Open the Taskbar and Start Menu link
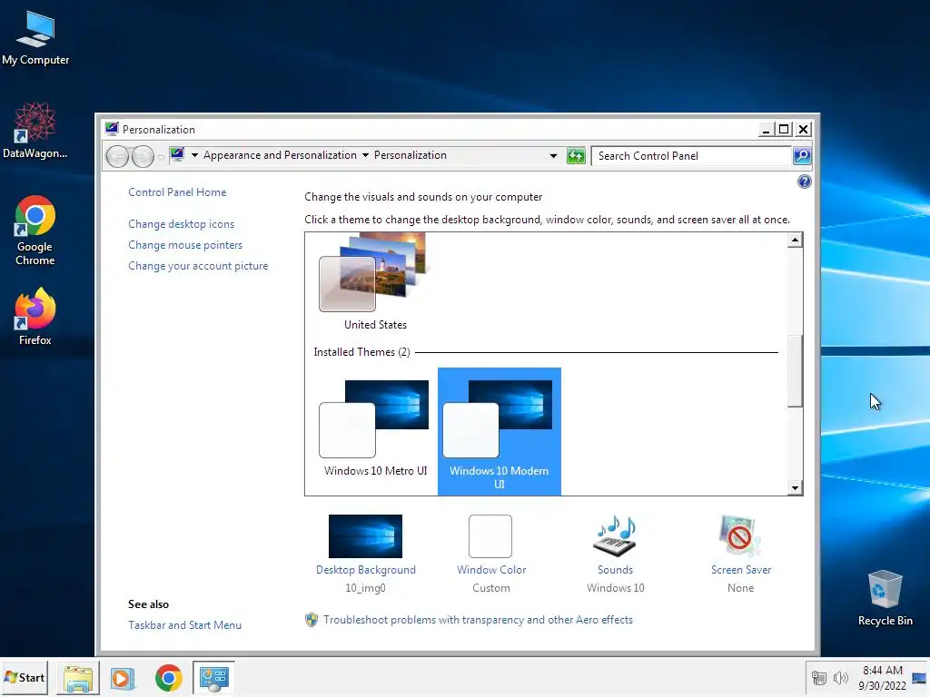This screenshot has height=697, width=930. (x=185, y=624)
